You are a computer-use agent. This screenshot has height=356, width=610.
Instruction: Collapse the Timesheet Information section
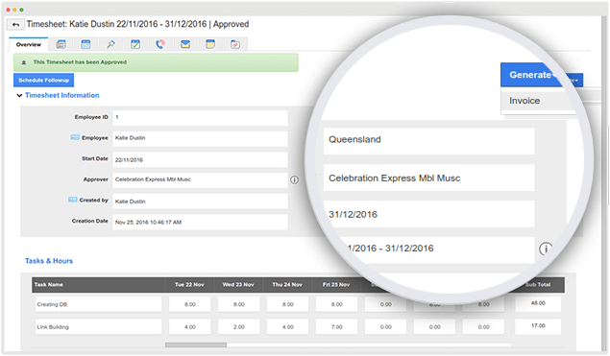[x=19, y=96]
